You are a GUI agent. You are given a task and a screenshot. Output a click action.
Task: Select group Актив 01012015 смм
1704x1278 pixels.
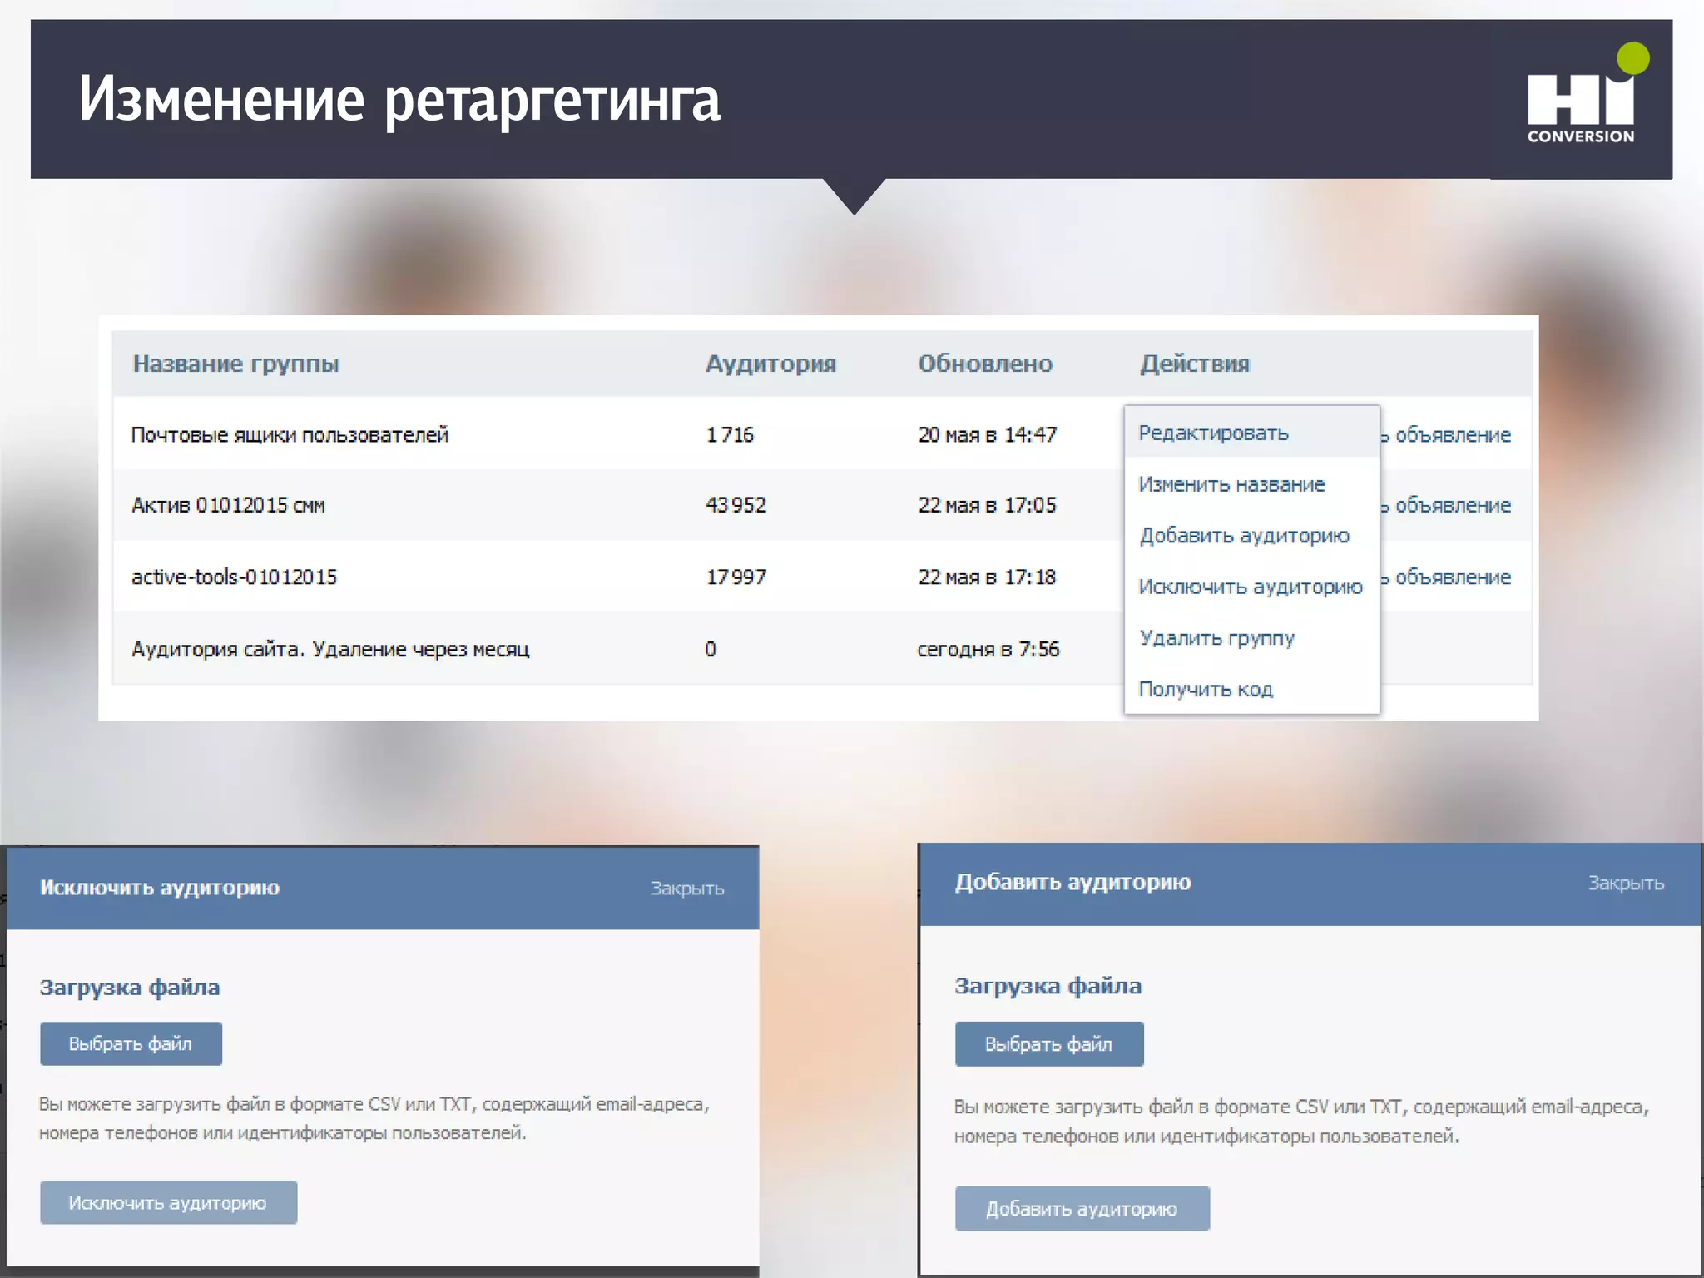[x=228, y=505]
